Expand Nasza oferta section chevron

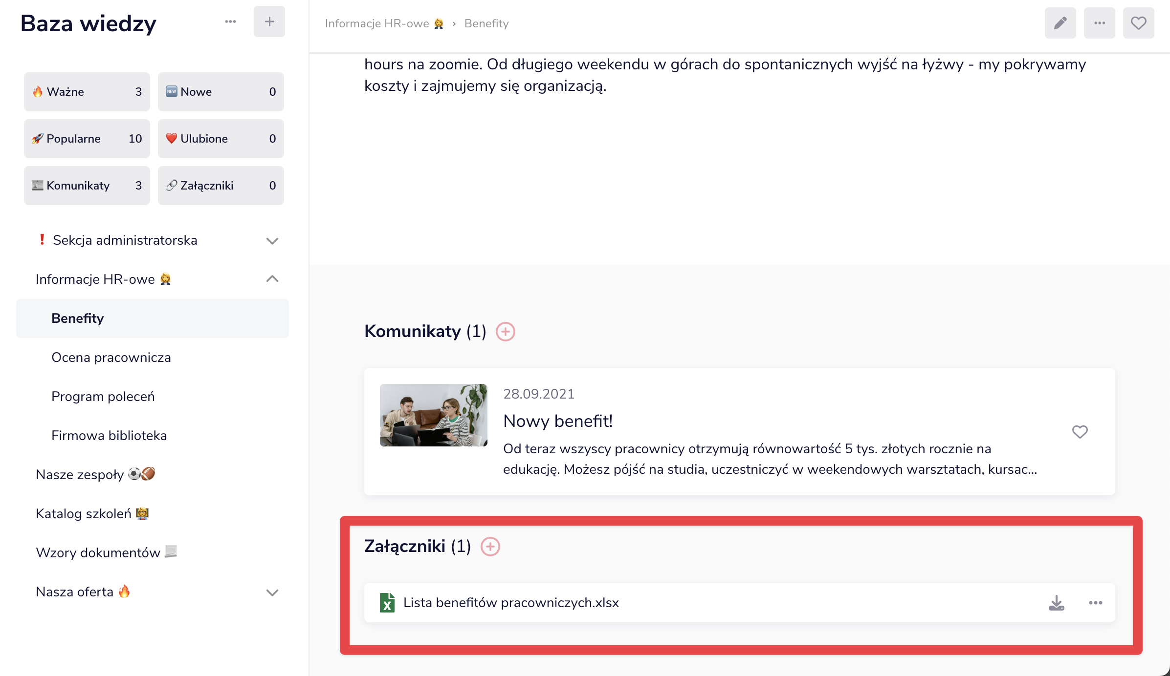[272, 592]
